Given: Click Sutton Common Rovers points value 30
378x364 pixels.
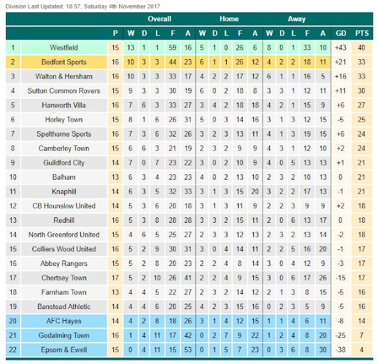Looking at the screenshot, I should 361,90.
